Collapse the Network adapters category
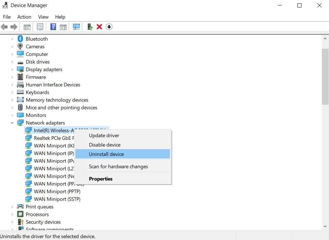 click(x=12, y=123)
